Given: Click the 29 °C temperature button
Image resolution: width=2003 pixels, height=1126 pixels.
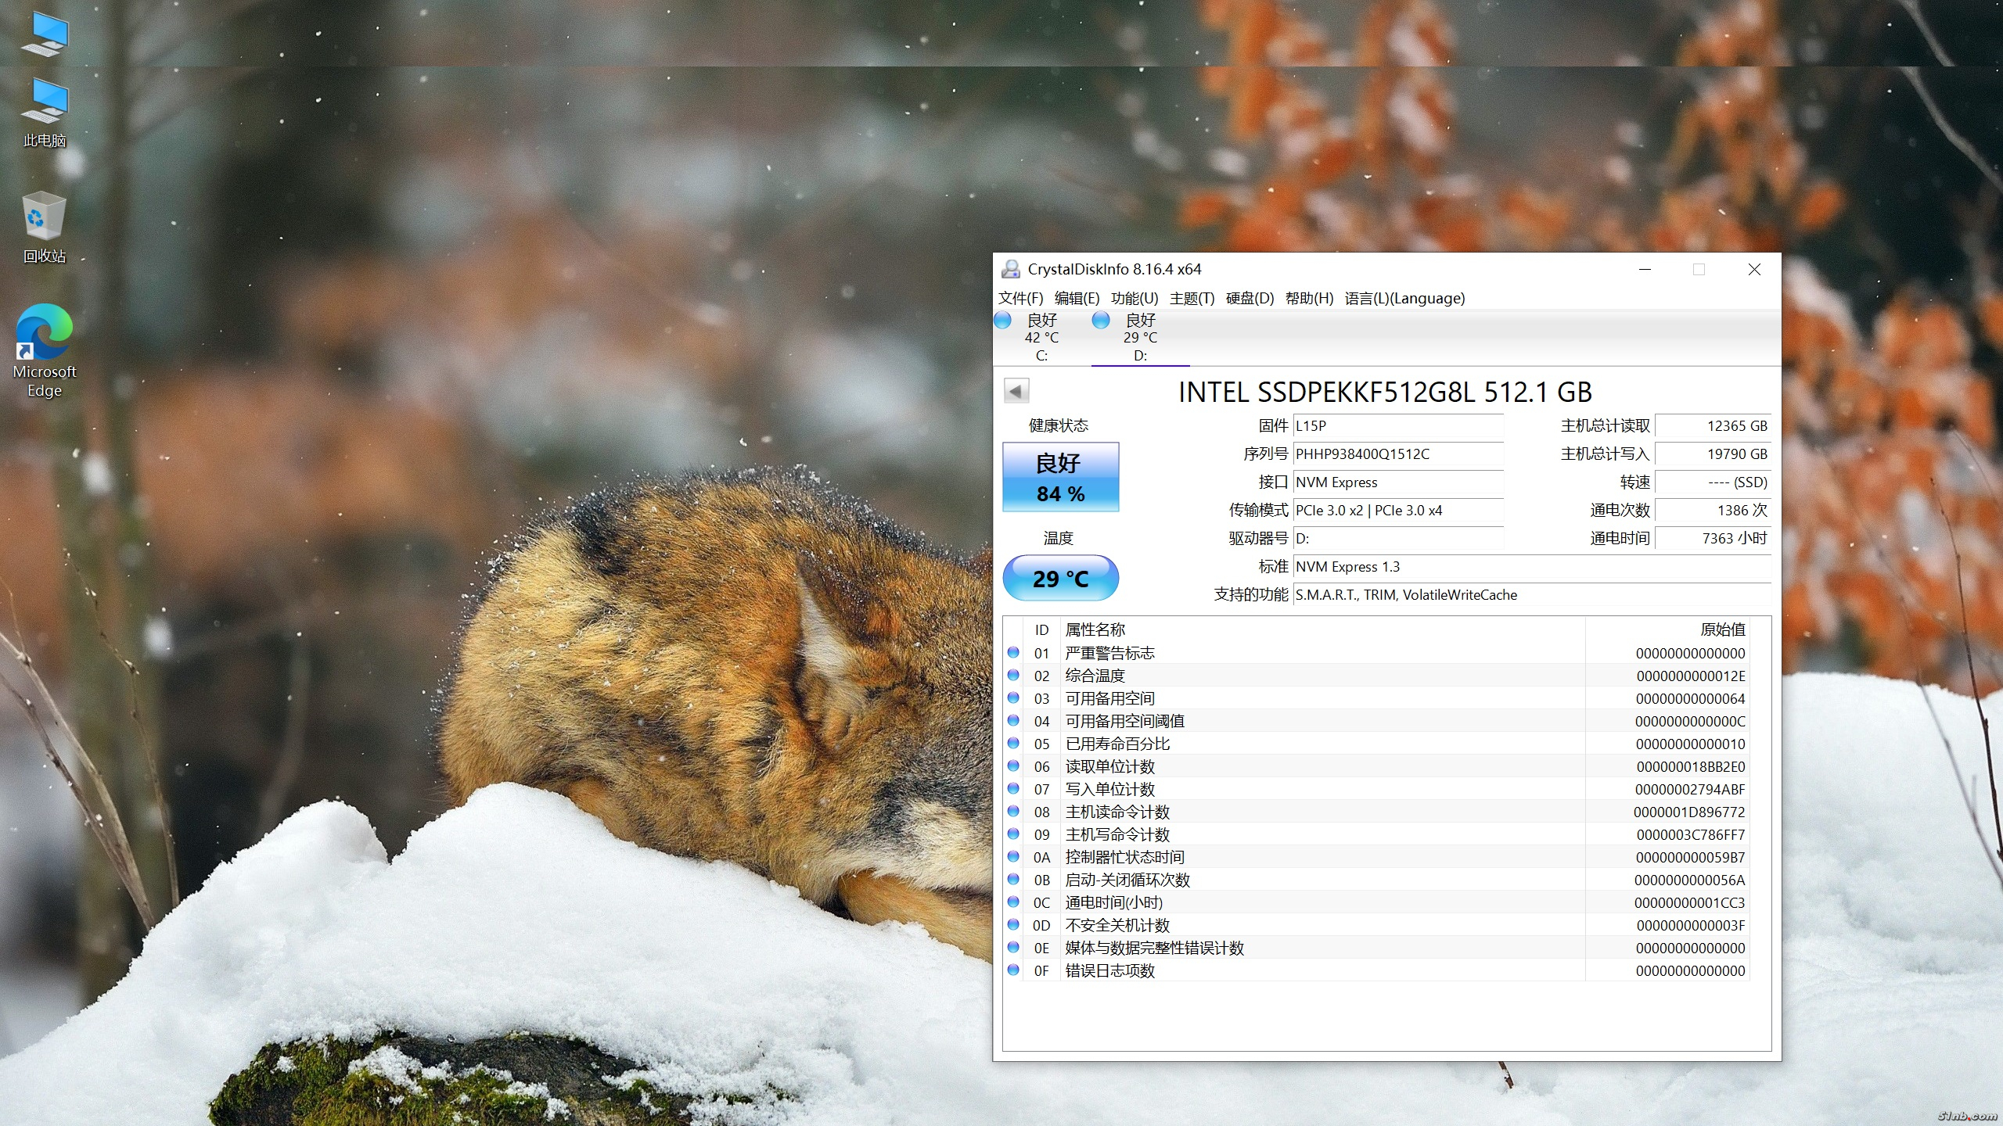Looking at the screenshot, I should click(x=1060, y=578).
